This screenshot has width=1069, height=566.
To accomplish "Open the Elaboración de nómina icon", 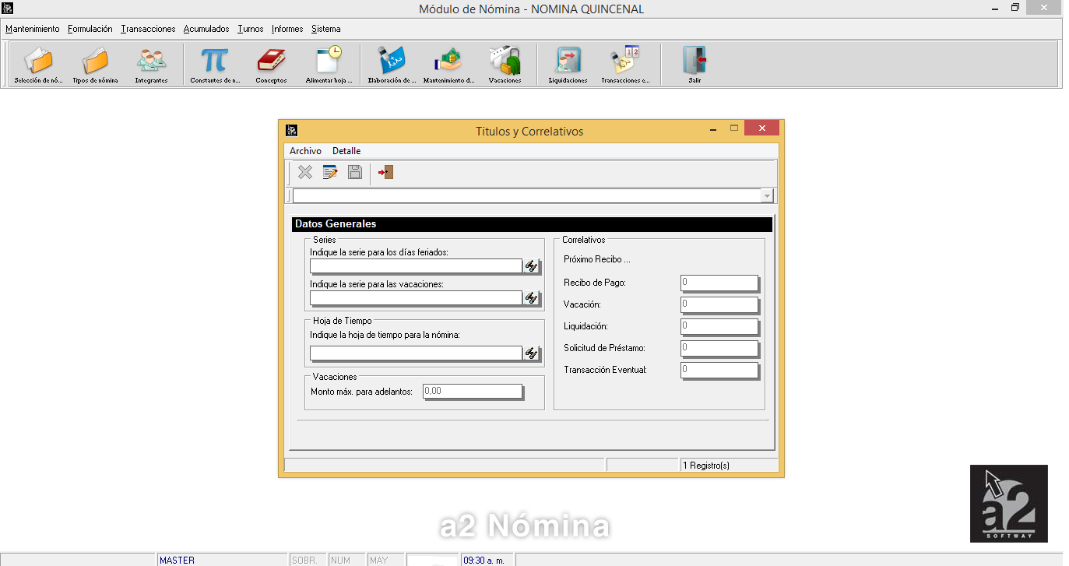I will [392, 65].
